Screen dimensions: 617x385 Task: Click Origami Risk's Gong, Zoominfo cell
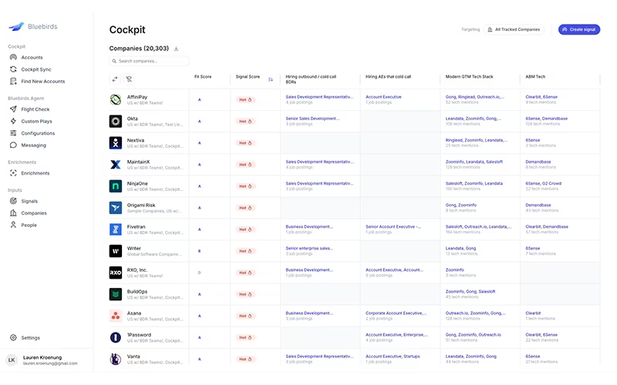[460, 205]
